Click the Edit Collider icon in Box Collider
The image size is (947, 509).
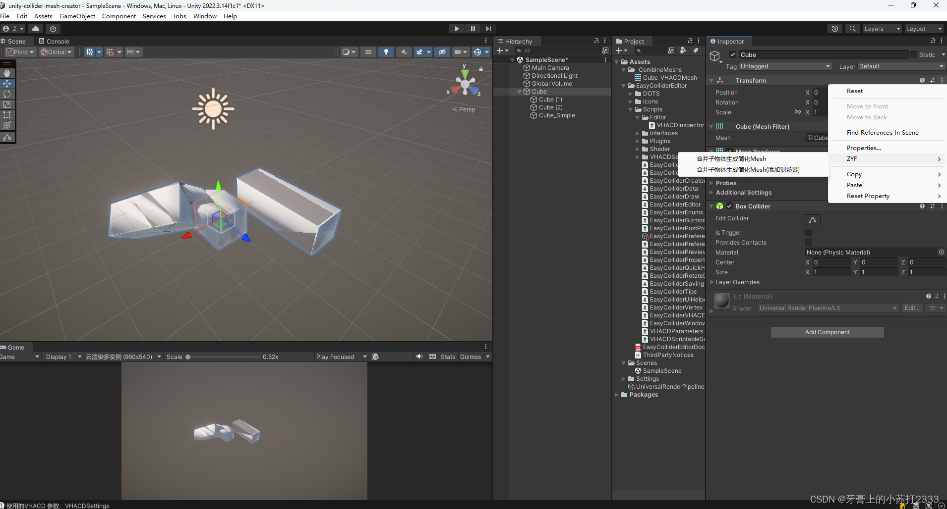[813, 220]
